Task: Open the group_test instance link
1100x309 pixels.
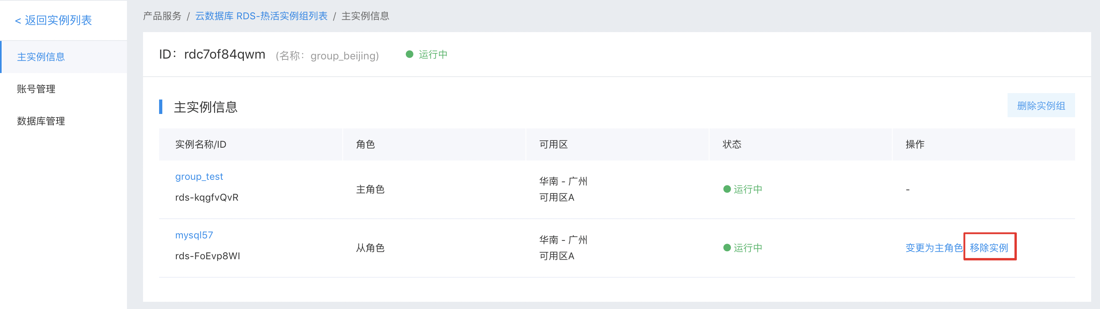Action: click(199, 177)
